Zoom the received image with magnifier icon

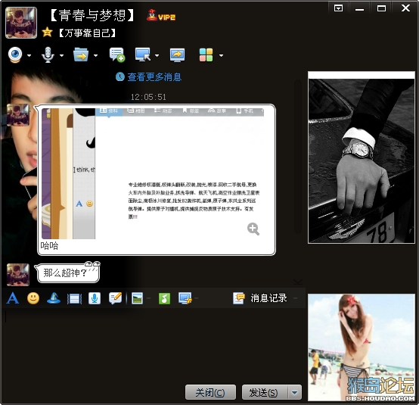[x=253, y=229]
